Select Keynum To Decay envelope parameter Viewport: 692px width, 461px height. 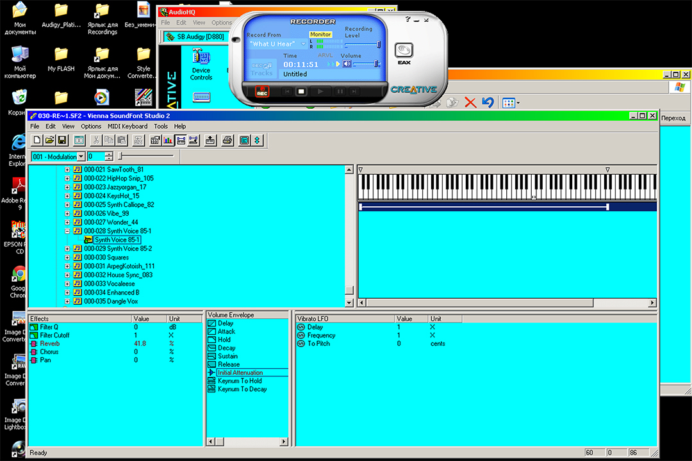pyautogui.click(x=242, y=389)
